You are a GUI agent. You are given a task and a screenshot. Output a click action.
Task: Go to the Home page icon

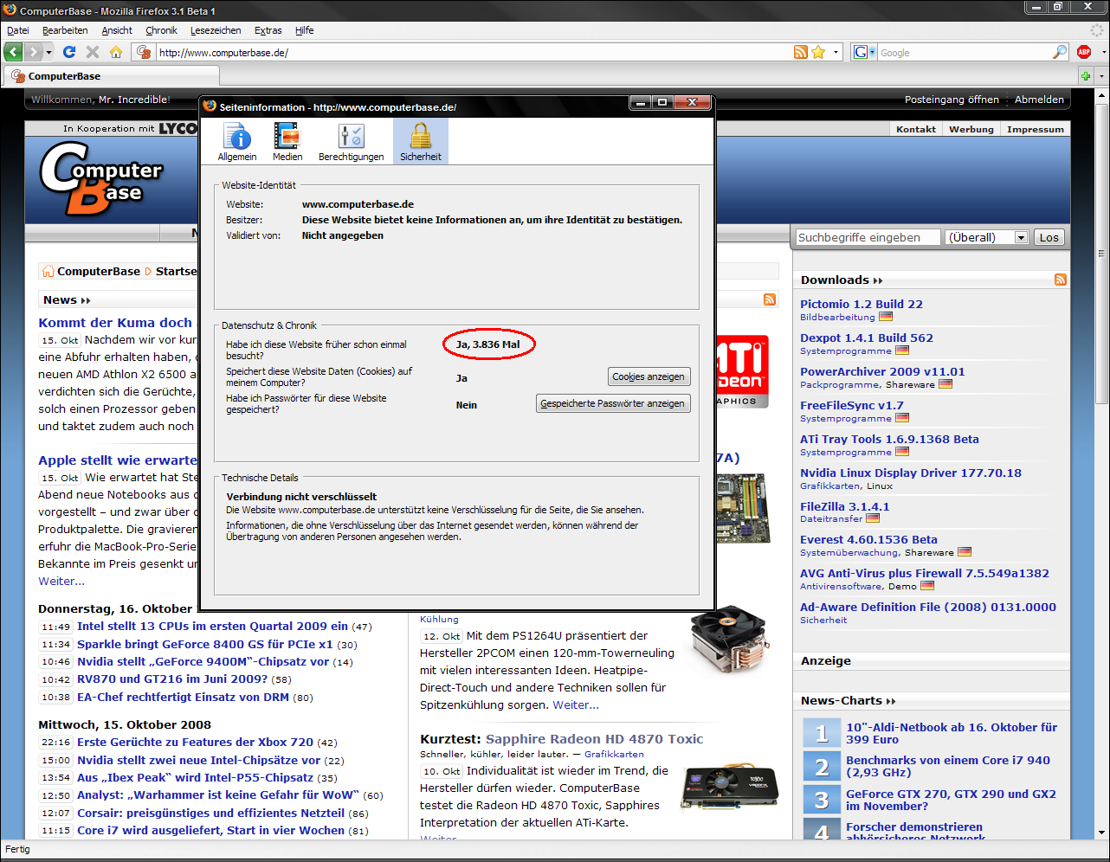116,52
